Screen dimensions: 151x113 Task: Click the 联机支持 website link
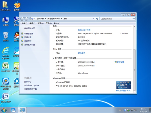tap(82, 53)
